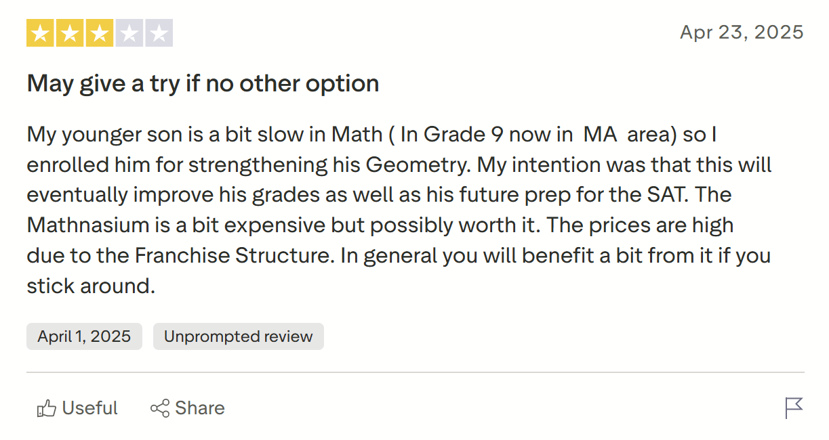The width and height of the screenshot is (829, 440).
Task: Toggle the Unprompted review label
Action: pyautogui.click(x=238, y=336)
